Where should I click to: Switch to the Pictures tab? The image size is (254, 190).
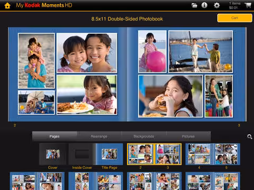[x=188, y=136]
